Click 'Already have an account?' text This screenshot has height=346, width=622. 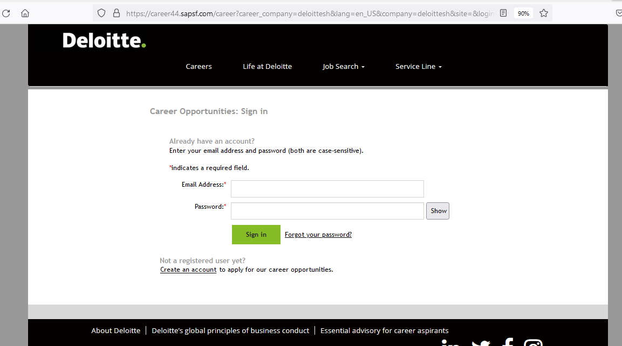(x=212, y=142)
